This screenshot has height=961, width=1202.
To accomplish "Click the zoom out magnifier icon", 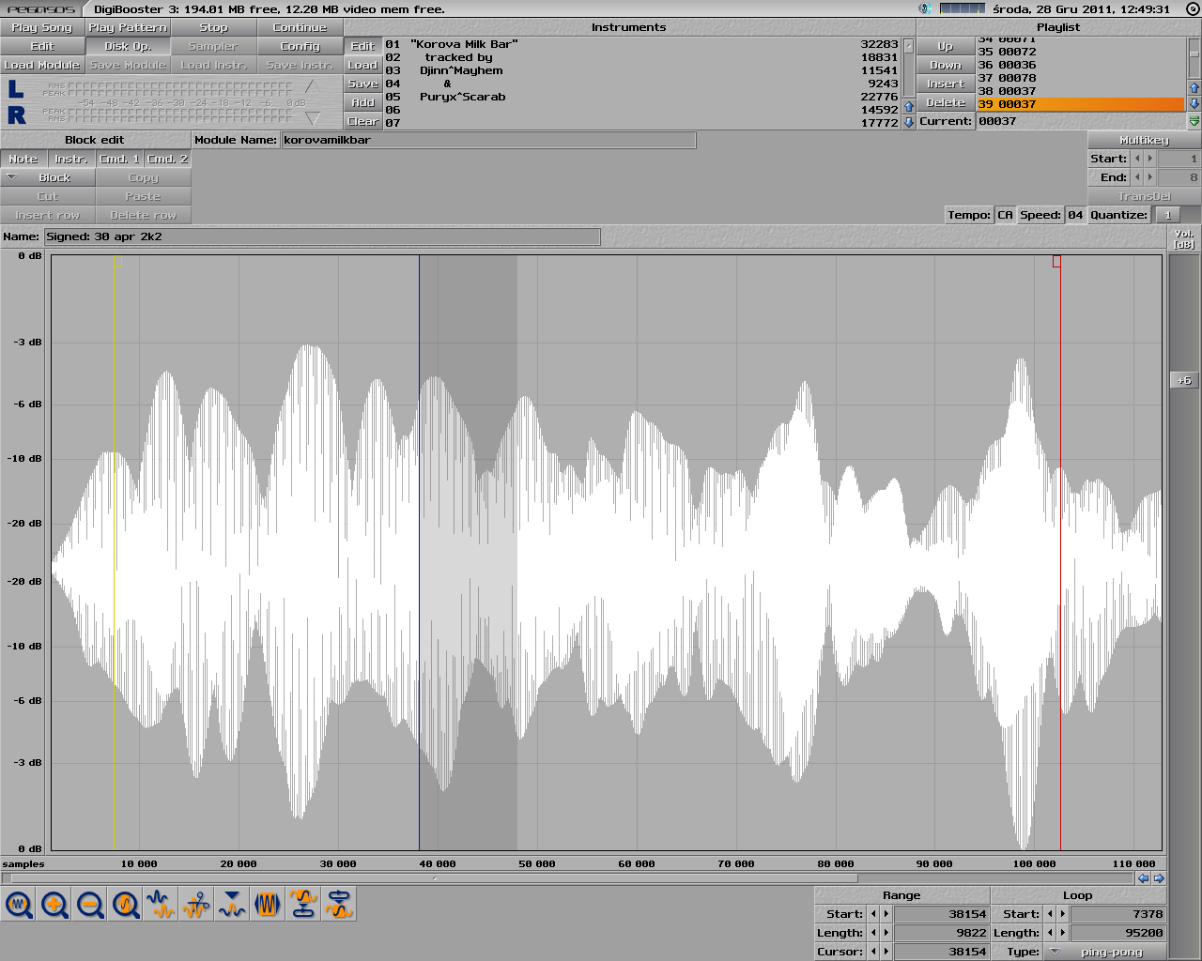I will [x=90, y=905].
